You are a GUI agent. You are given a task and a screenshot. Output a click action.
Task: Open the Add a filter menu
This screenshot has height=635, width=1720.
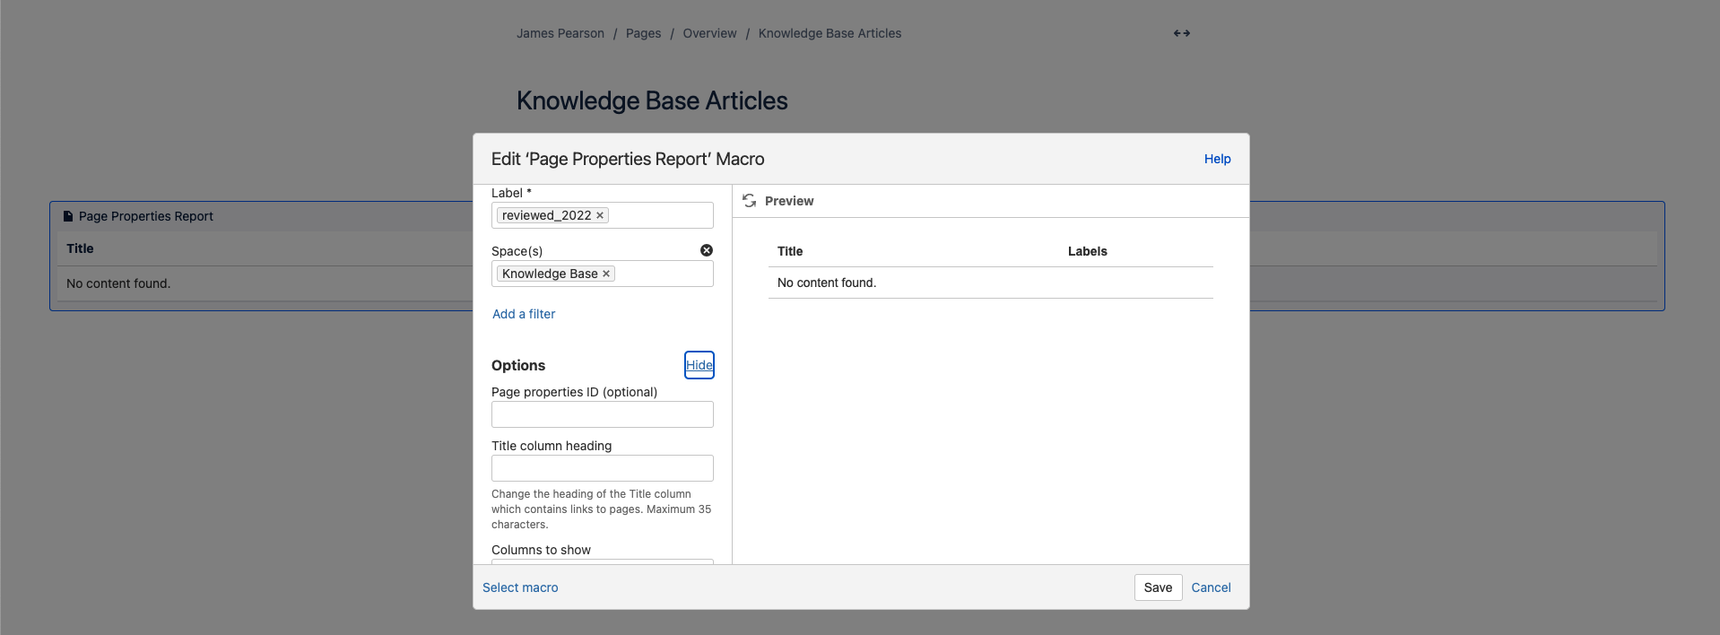(x=524, y=314)
